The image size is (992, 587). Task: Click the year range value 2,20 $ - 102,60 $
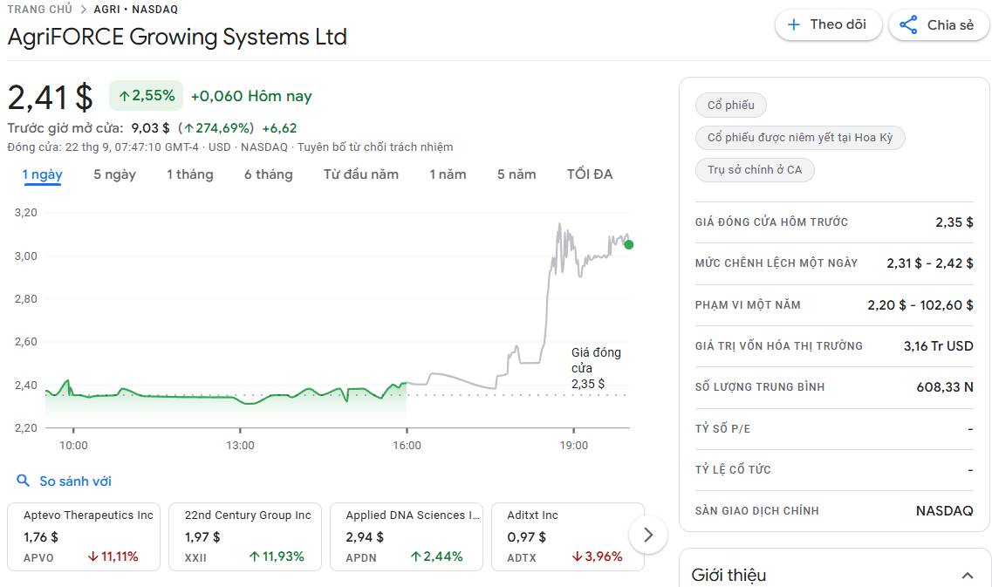pos(920,305)
